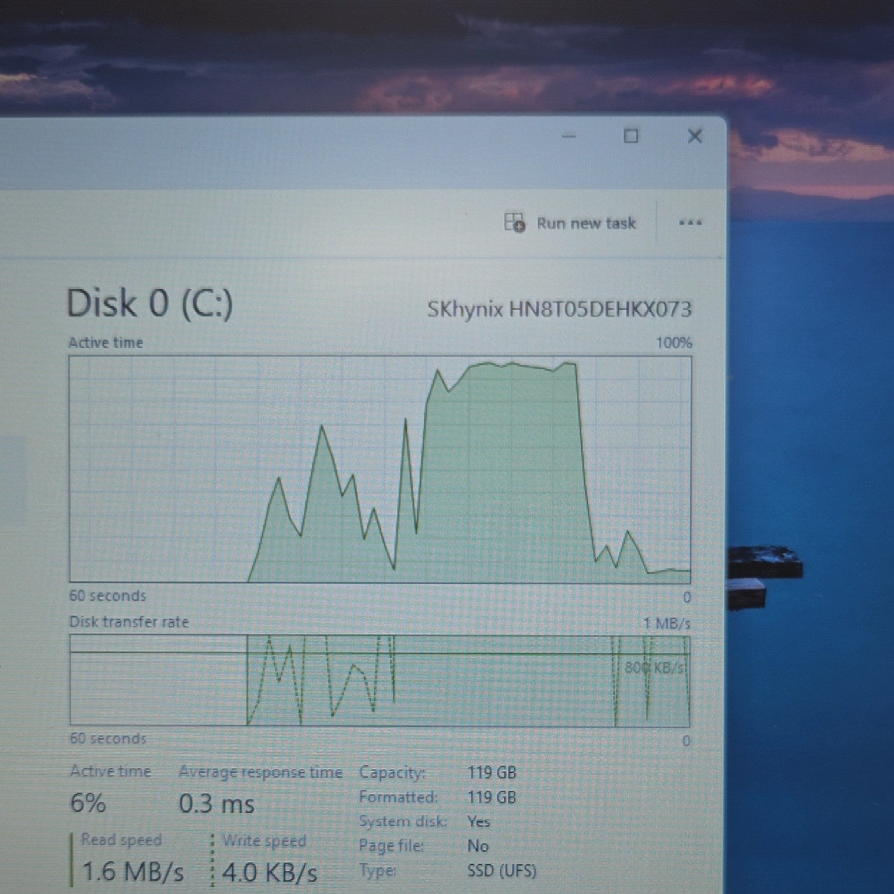This screenshot has height=894, width=894.
Task: Click the System disk value Yes
Action: pyautogui.click(x=479, y=822)
